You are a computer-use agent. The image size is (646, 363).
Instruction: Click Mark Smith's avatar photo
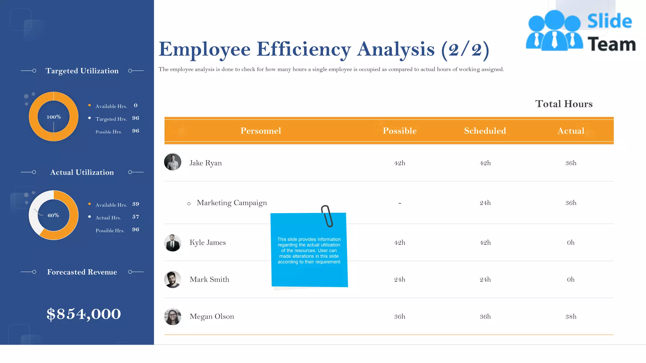click(x=173, y=279)
